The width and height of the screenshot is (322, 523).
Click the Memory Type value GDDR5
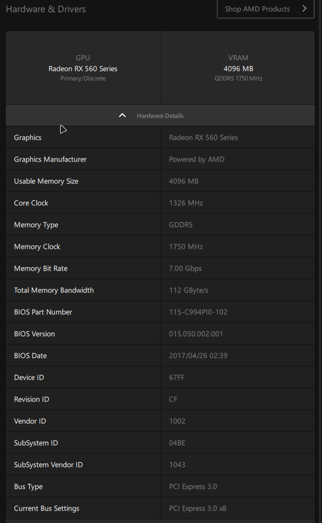coord(180,225)
